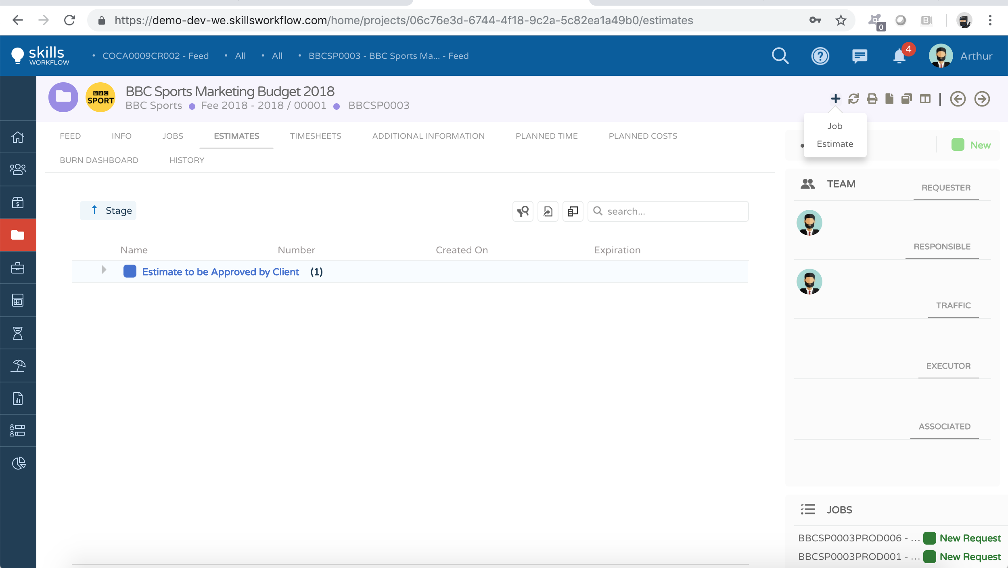Toggle the Traffic team filter
Screen dimensions: 1008x568
tap(953, 305)
